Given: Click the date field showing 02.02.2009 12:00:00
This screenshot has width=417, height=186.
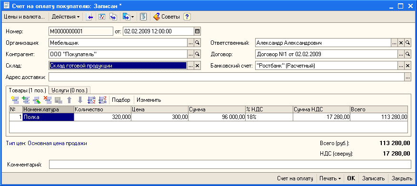Looking at the screenshot, I should point(158,31).
